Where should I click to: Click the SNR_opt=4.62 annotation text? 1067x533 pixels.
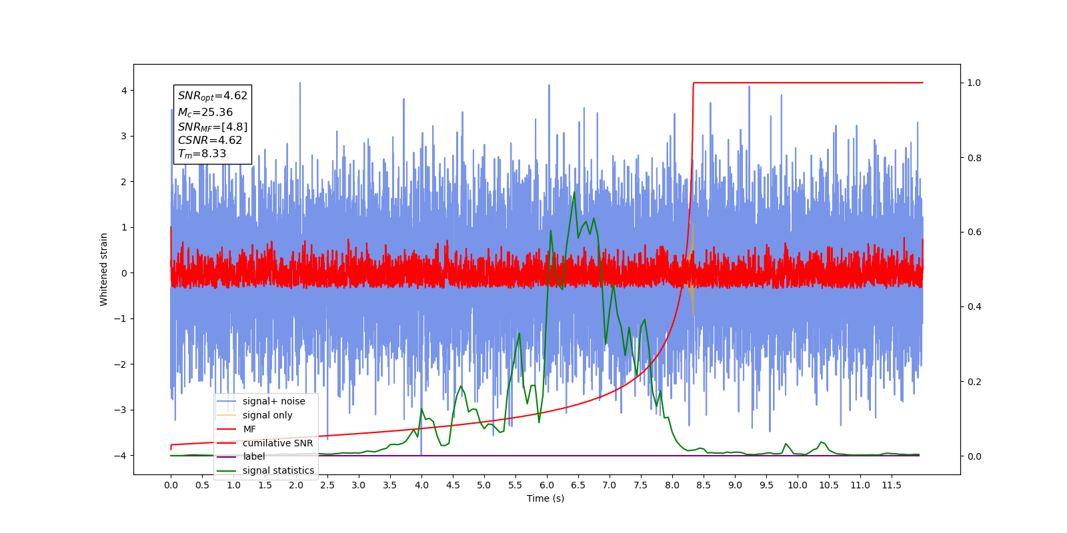click(x=212, y=96)
